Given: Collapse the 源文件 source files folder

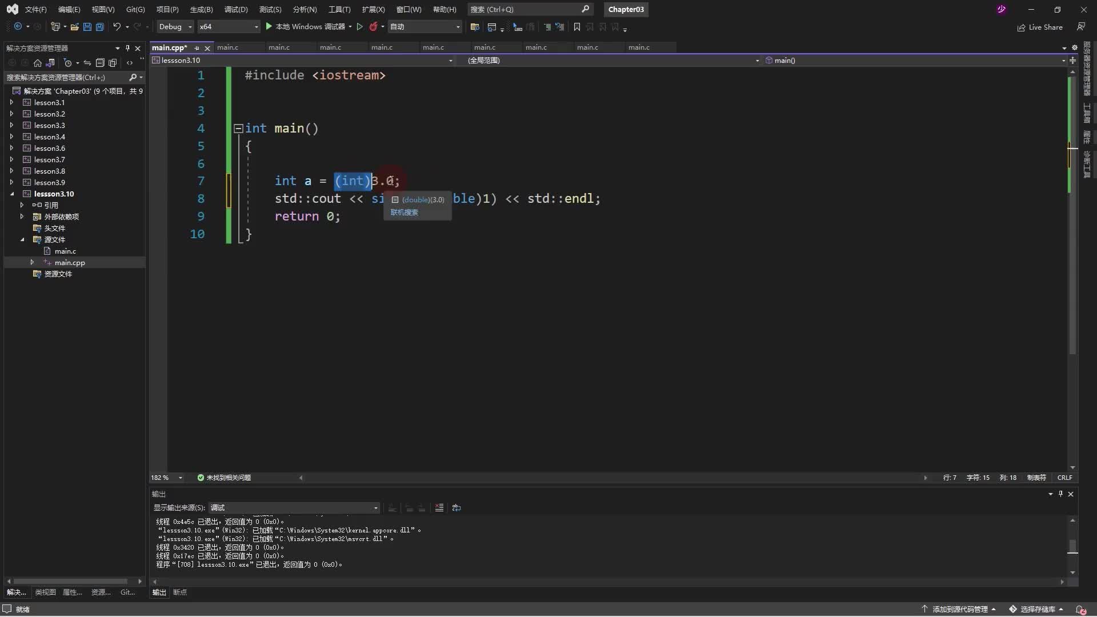Looking at the screenshot, I should tap(22, 239).
